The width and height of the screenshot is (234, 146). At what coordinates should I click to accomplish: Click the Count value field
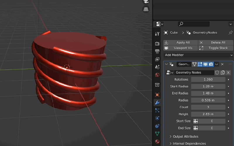pyautogui.click(x=208, y=107)
